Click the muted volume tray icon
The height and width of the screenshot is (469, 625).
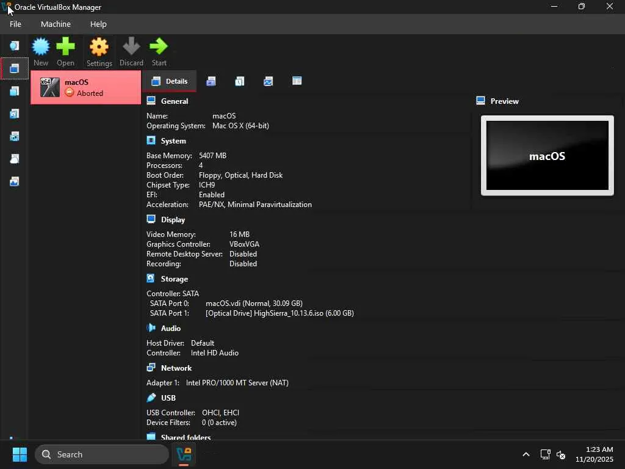[x=561, y=454]
